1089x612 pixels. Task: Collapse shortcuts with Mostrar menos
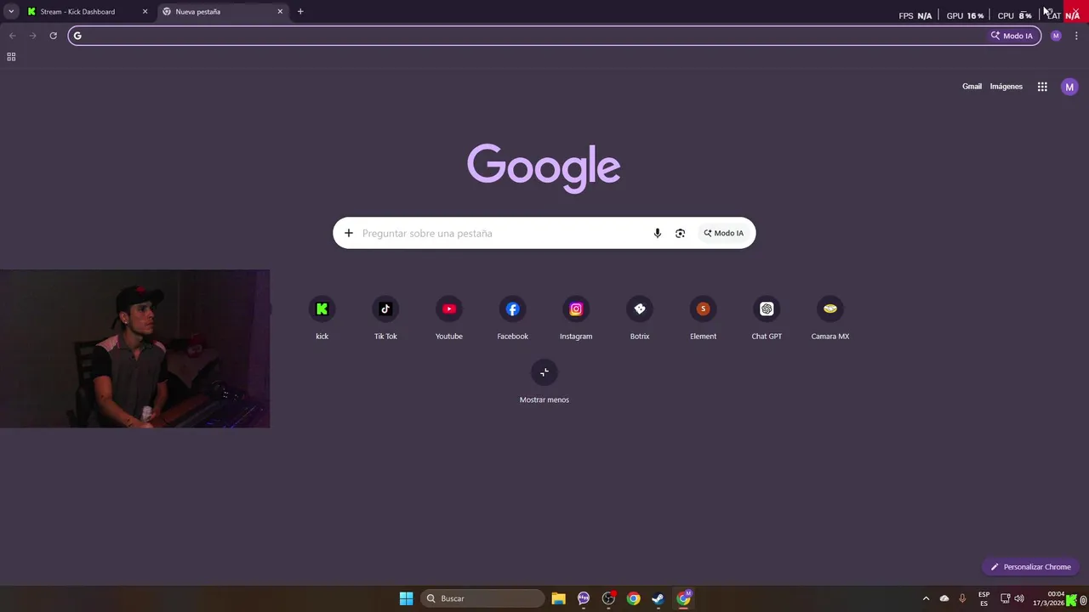[x=544, y=381]
